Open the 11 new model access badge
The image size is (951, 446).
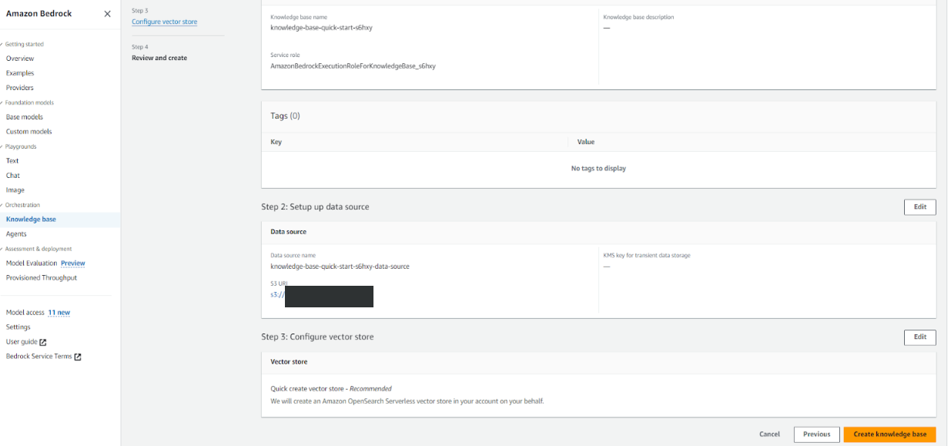59,313
